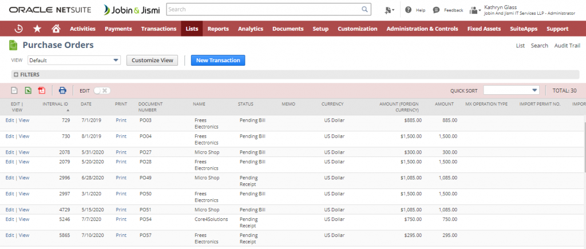Click in the global Search field
Image resolution: width=586 pixels, height=249 pixels.
pyautogui.click(x=263, y=10)
